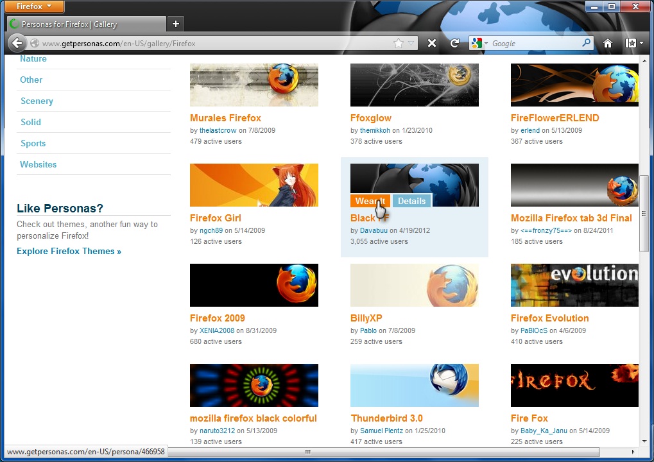Click the horizontal scrollbar thumb
This screenshot has height=462, width=654.
pyautogui.click(x=308, y=452)
